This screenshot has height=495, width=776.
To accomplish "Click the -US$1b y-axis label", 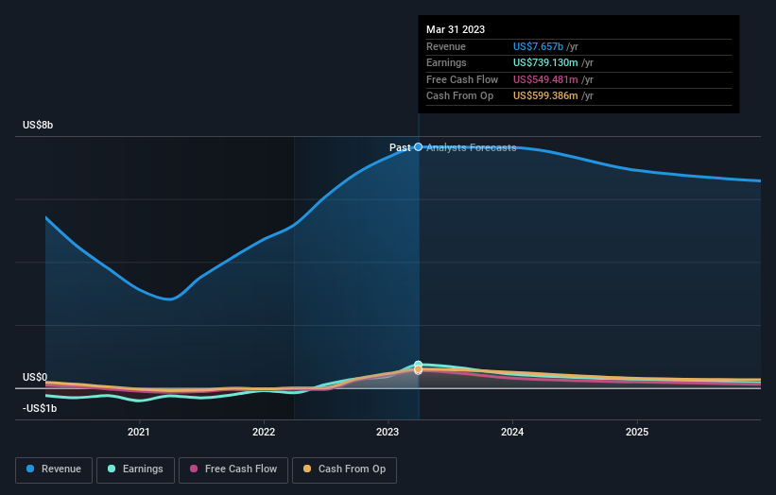I will (x=40, y=408).
